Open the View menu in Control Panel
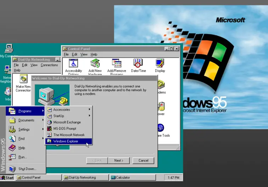Viewport: 268px width, 187px height. (x=84, y=54)
